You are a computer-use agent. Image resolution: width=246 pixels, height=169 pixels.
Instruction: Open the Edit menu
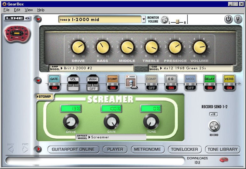coord(17,10)
